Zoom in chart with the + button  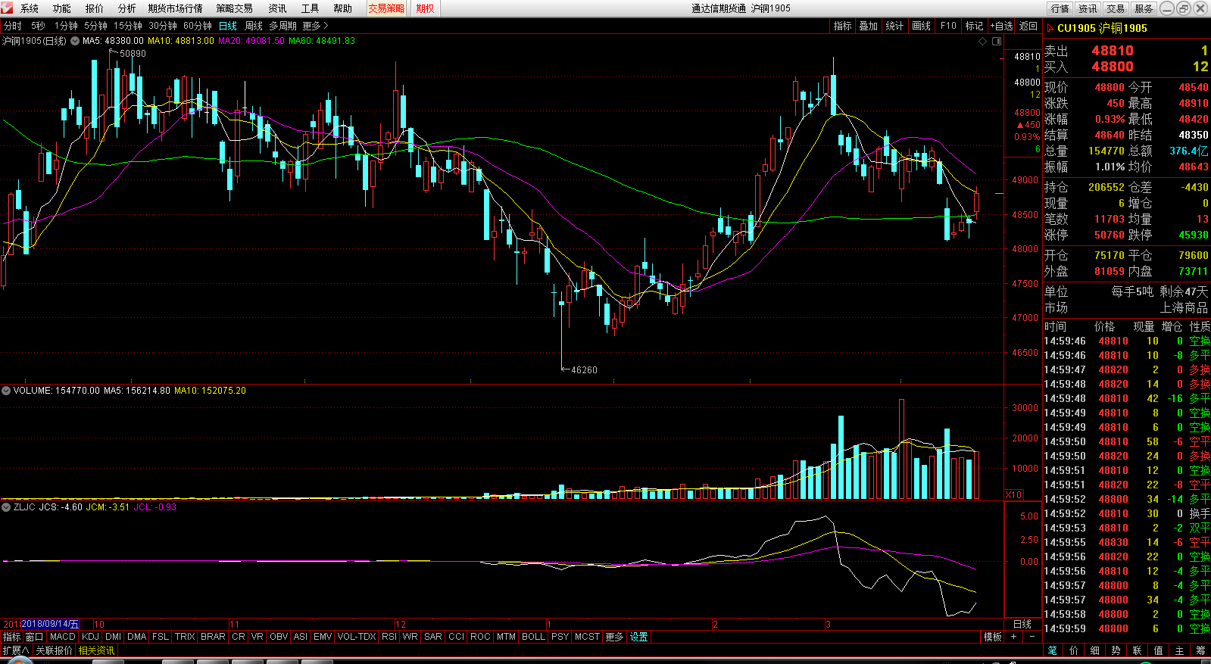(1014, 637)
